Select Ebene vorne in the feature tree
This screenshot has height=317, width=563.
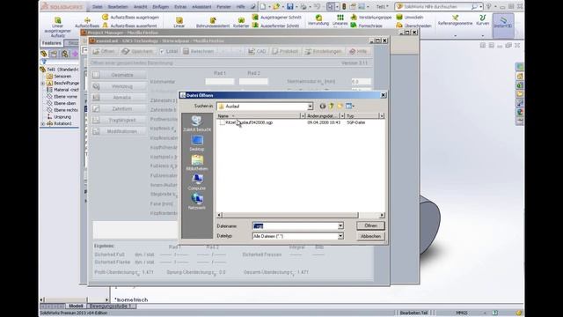62,97
